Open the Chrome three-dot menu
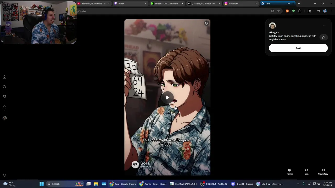 tap(331, 11)
